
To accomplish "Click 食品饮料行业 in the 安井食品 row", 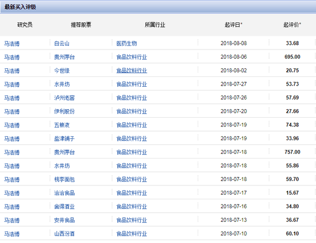I will click(x=132, y=220).
